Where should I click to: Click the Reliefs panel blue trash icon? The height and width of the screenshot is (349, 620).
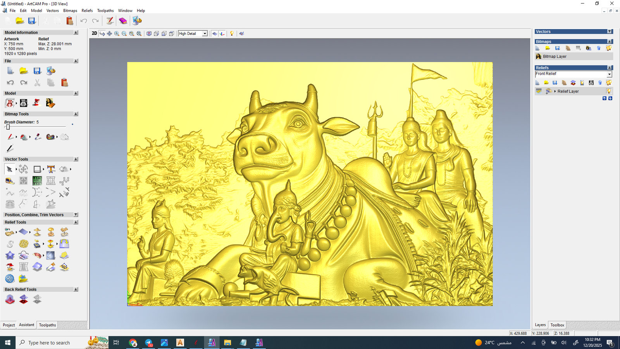(600, 83)
